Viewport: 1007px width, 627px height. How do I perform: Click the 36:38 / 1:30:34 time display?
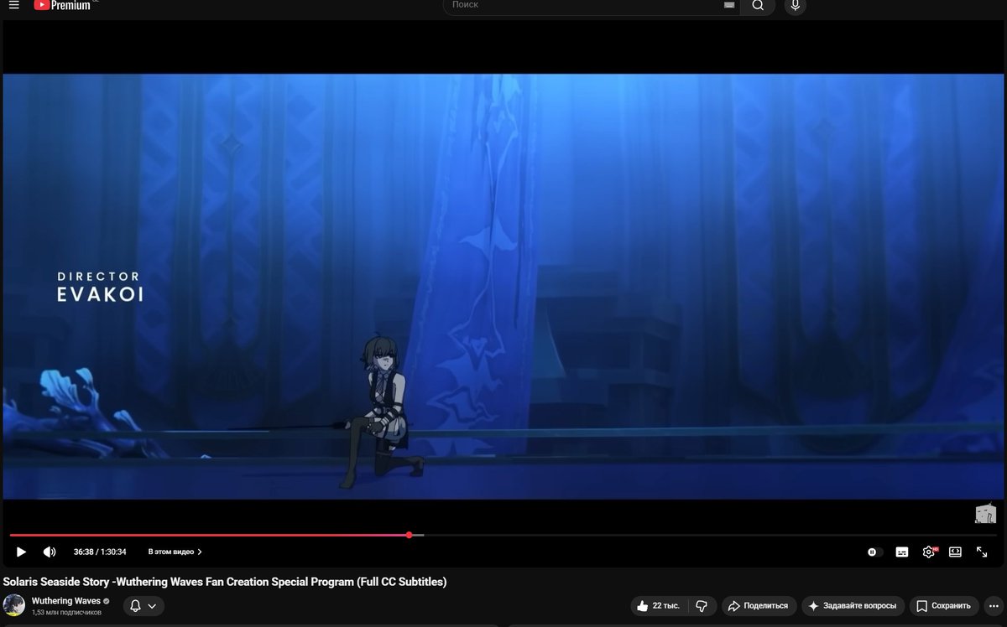coord(100,552)
